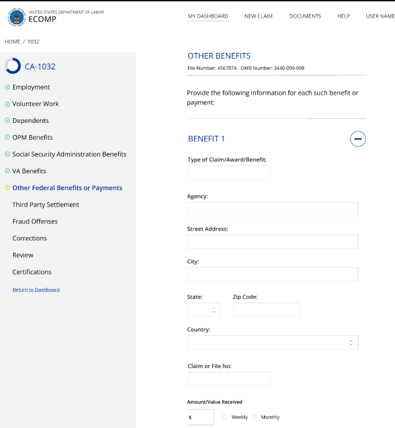Click the check icon next to OPM Benefits
Viewport: 395px width, 428px height.
[x=7, y=138]
